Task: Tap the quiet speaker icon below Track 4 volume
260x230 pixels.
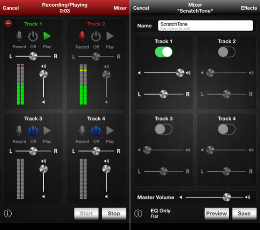Action: tap(106, 197)
